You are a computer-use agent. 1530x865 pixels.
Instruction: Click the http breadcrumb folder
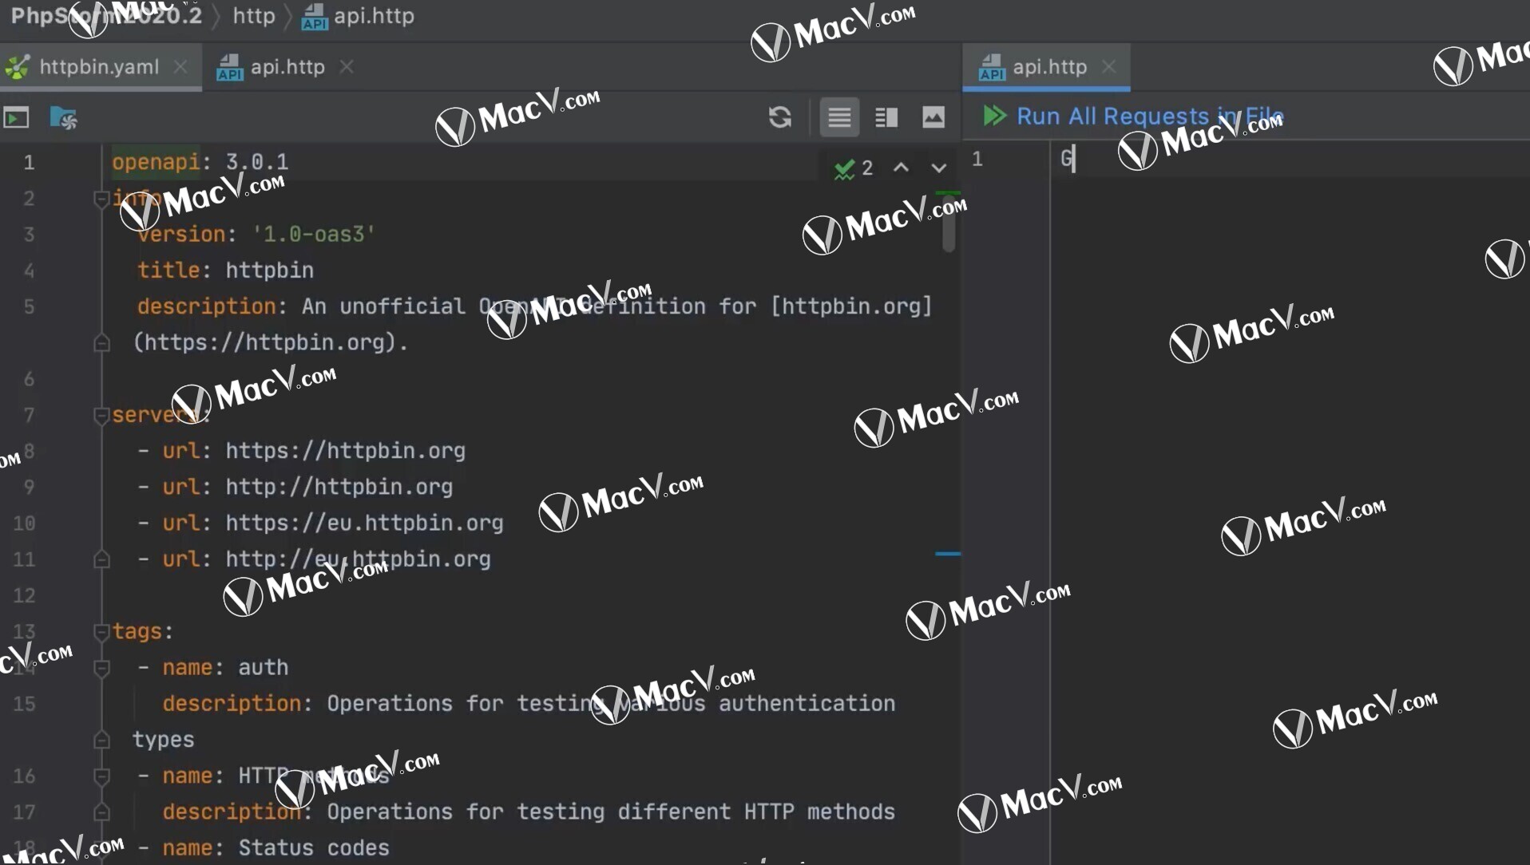point(254,16)
